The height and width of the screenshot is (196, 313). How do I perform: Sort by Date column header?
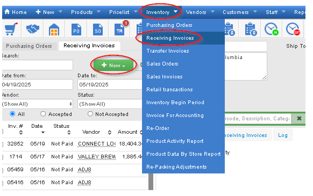[37, 129]
